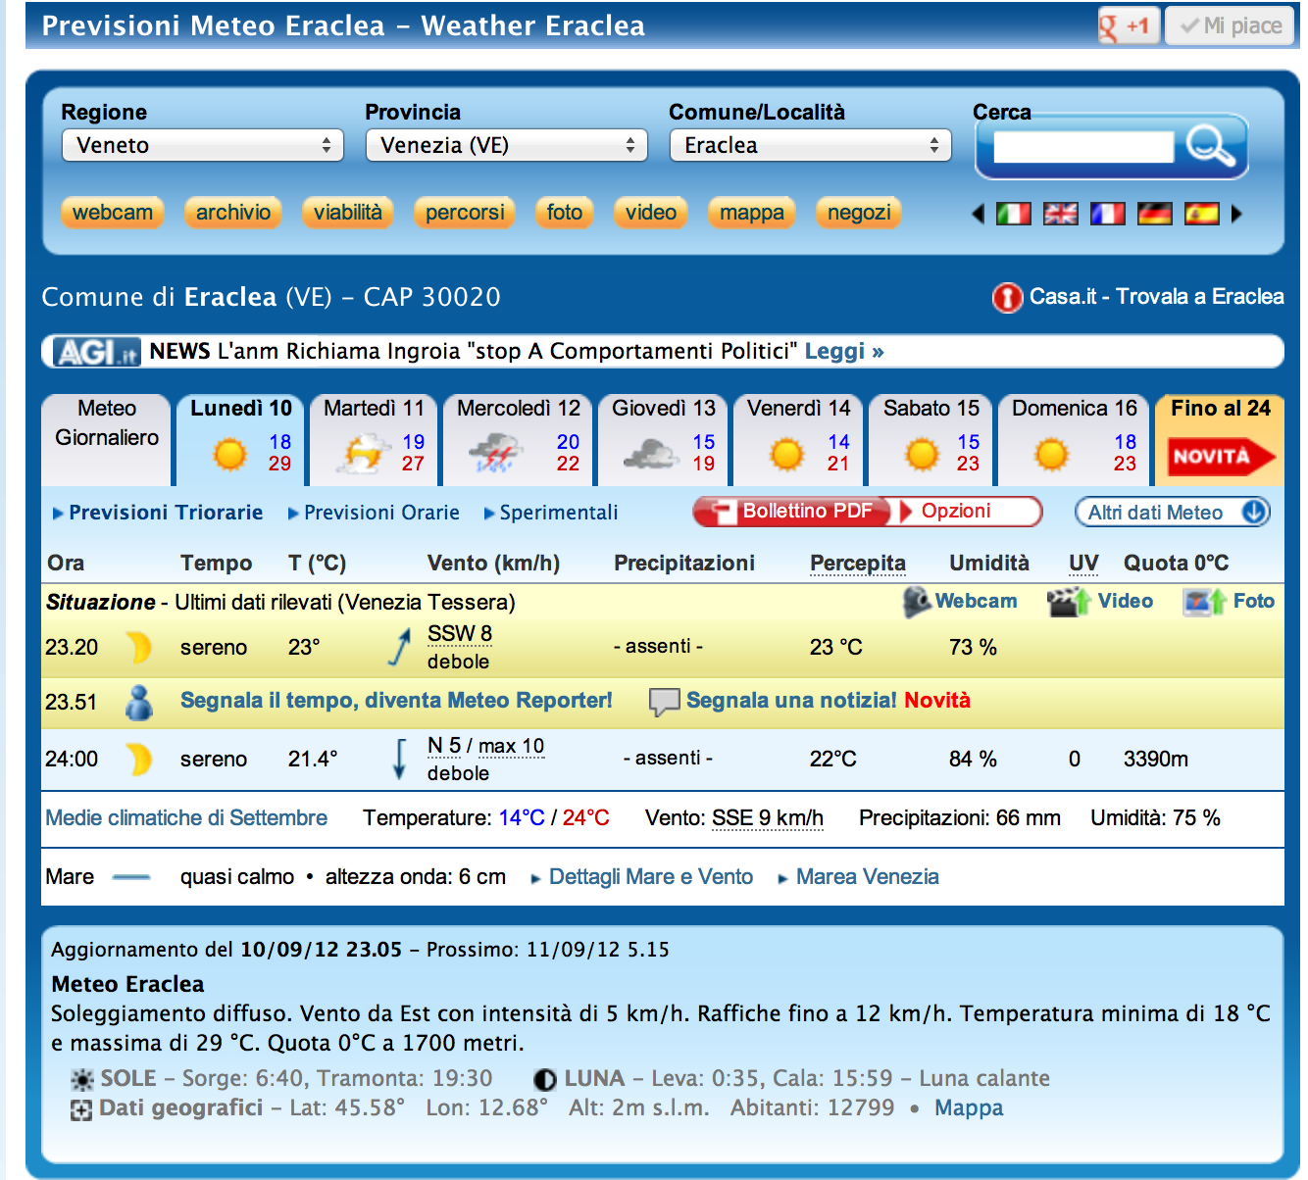Toggle the Mi piace like button
Screen dimensions: 1308x1180
(x=1232, y=25)
